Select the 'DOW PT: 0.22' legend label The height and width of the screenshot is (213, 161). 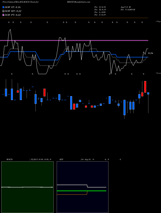[x=13, y=15]
